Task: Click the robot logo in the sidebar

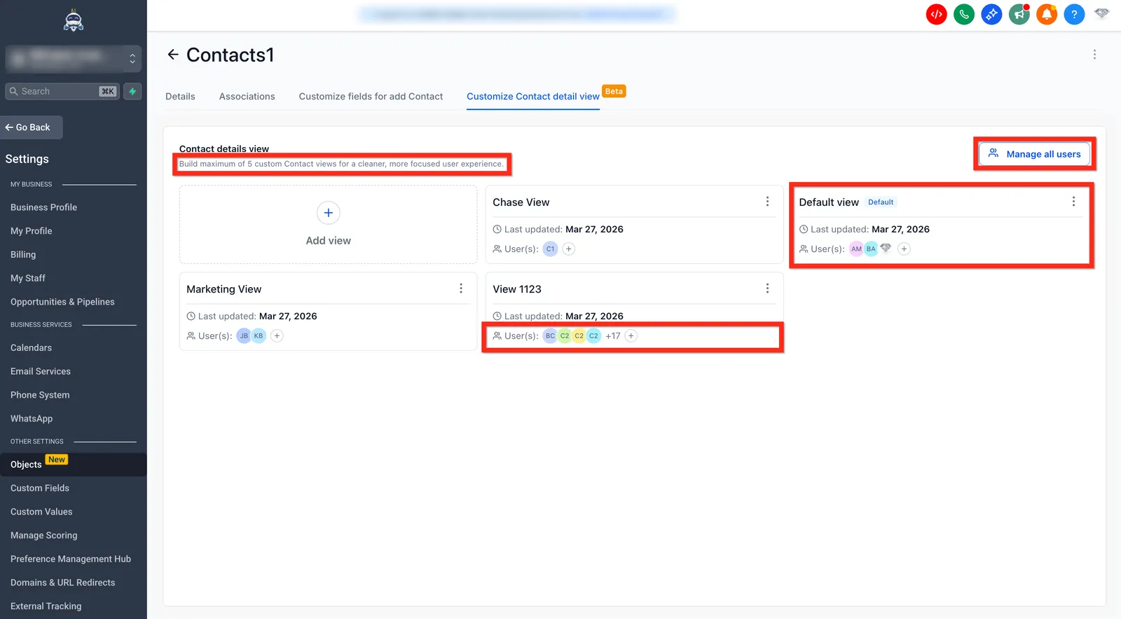Action: 74,21
